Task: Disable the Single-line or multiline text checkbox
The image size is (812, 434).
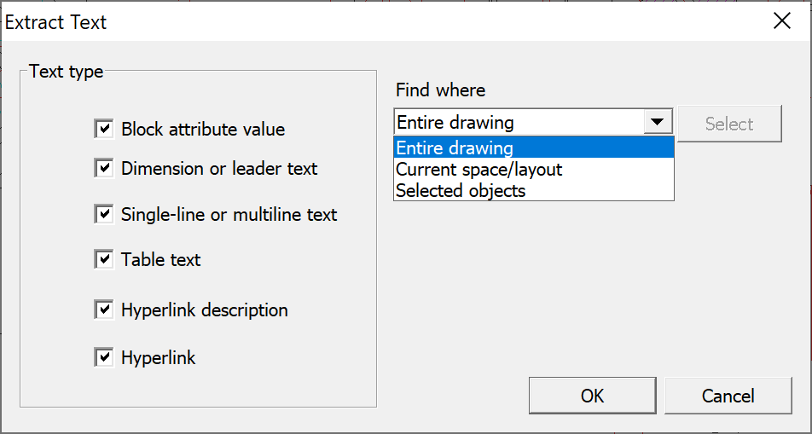Action: coord(104,215)
